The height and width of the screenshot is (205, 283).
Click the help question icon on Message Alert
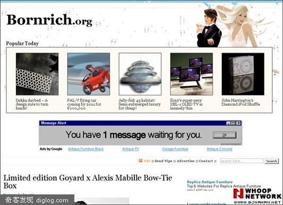click(x=238, y=123)
